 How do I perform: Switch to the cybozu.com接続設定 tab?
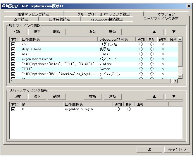107,19
